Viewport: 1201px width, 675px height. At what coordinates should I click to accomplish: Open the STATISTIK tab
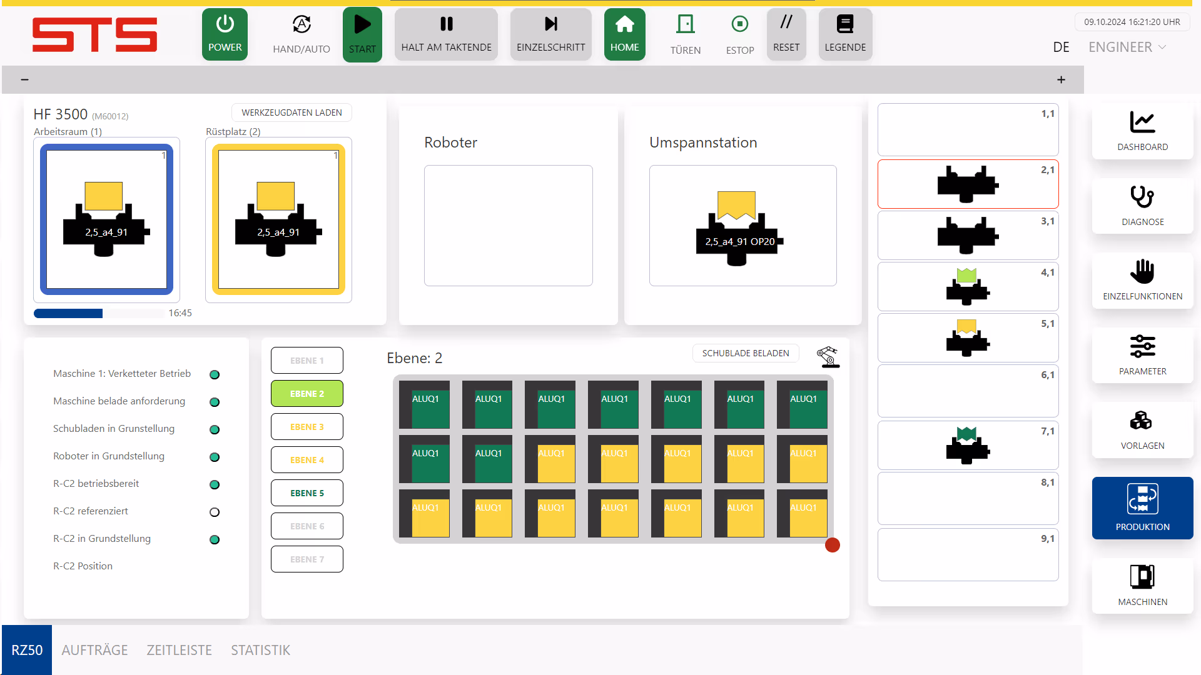click(260, 650)
